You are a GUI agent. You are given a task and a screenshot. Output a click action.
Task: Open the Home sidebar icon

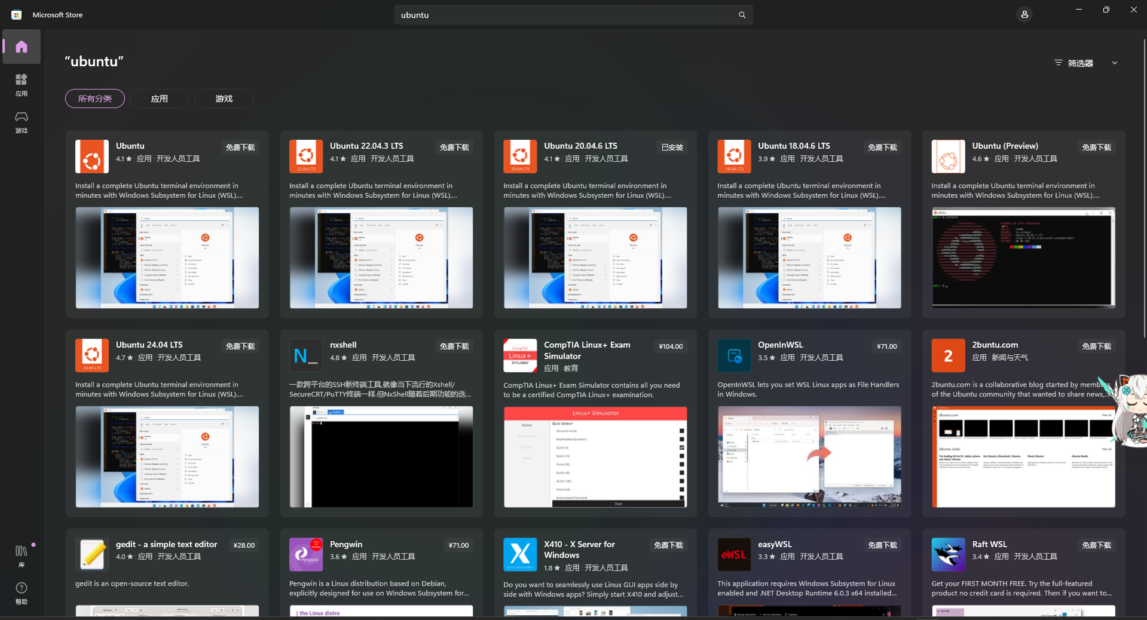pyautogui.click(x=22, y=47)
